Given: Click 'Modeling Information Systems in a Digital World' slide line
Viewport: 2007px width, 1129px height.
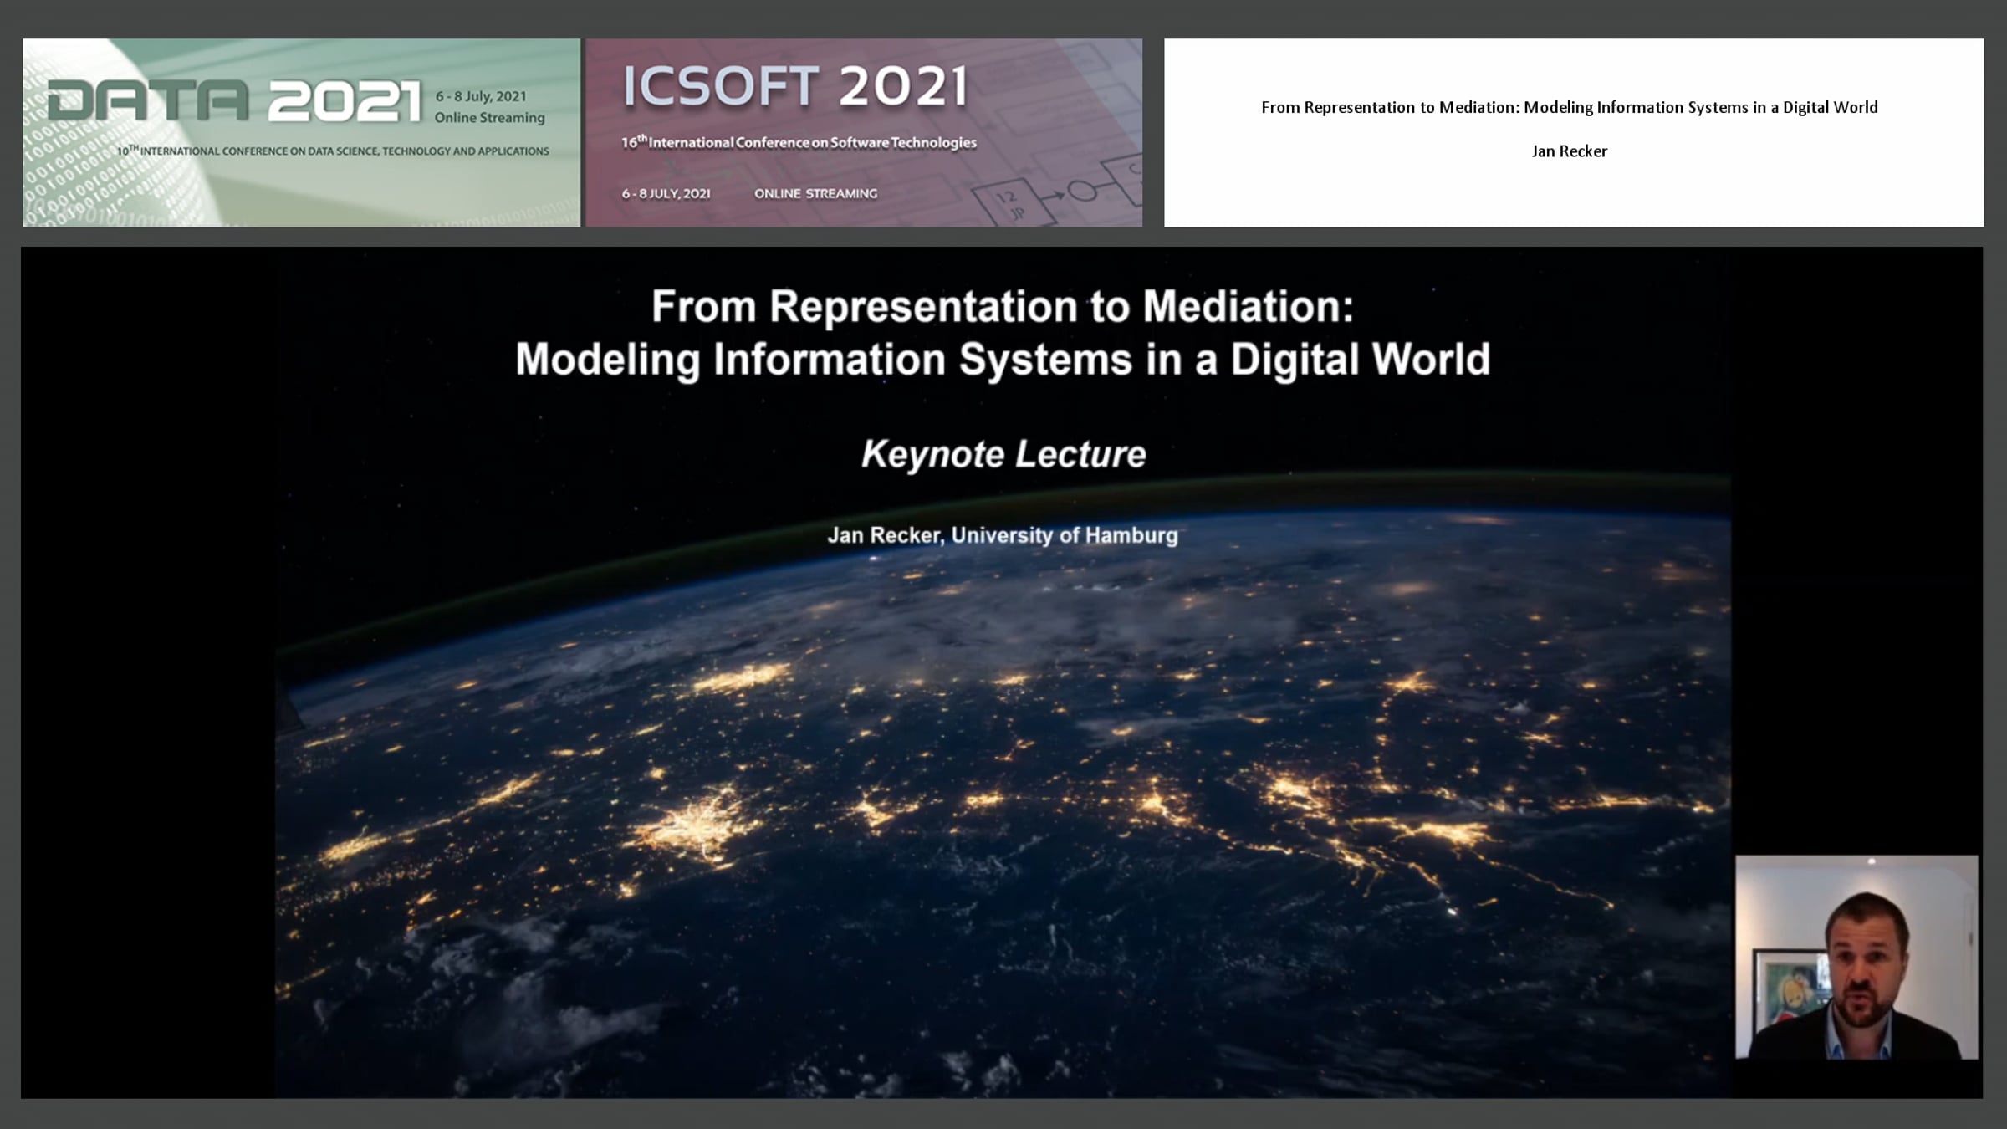Looking at the screenshot, I should pyautogui.click(x=1003, y=360).
